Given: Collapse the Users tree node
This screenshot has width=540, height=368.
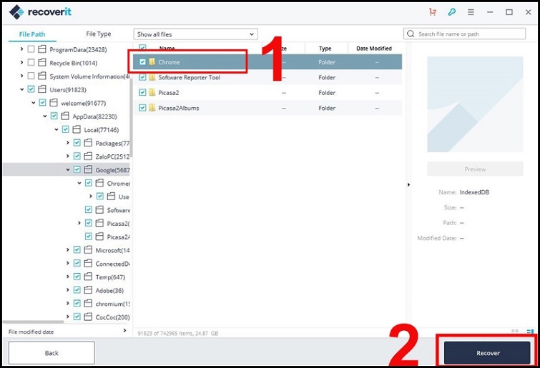Looking at the screenshot, I should click(x=22, y=90).
